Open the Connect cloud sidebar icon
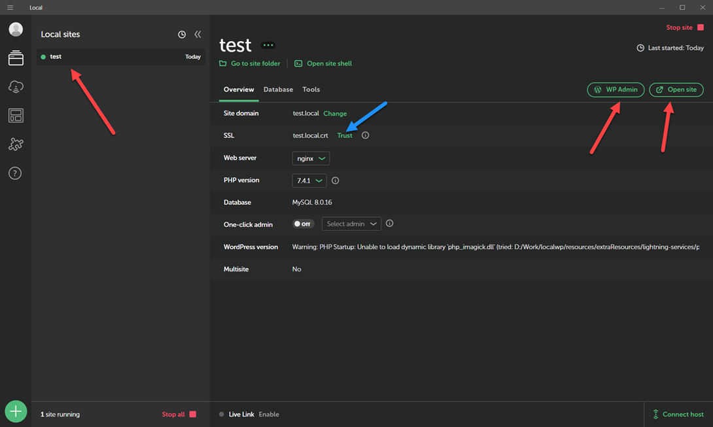Screen dimensions: 713x427 16,87
